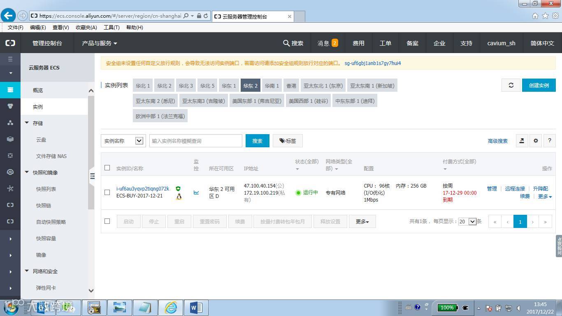Click the 远程连接 link

[x=515, y=189]
